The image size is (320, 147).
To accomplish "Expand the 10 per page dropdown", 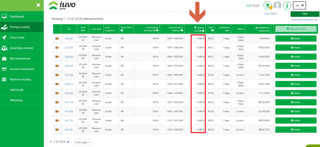I will tap(82, 142).
